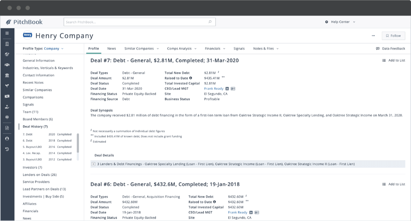Click Frank Ready's LinkedIn icon in Deal #7

pyautogui.click(x=227, y=89)
